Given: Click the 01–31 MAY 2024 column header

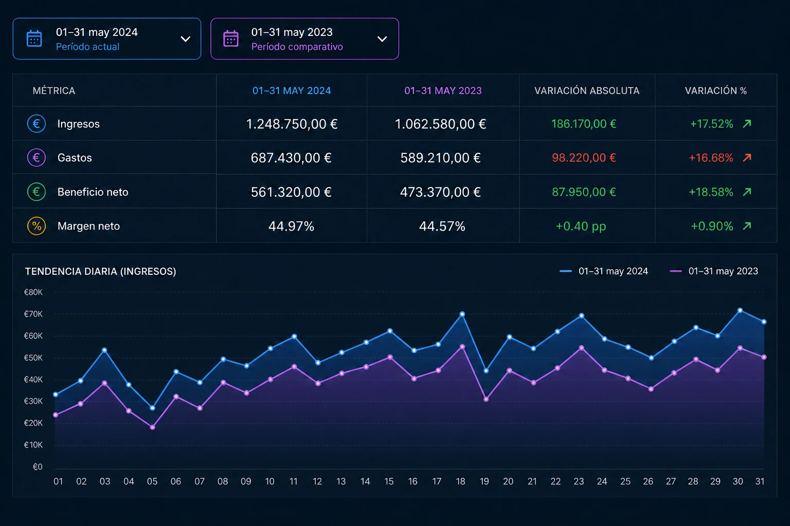Looking at the screenshot, I should pos(292,90).
